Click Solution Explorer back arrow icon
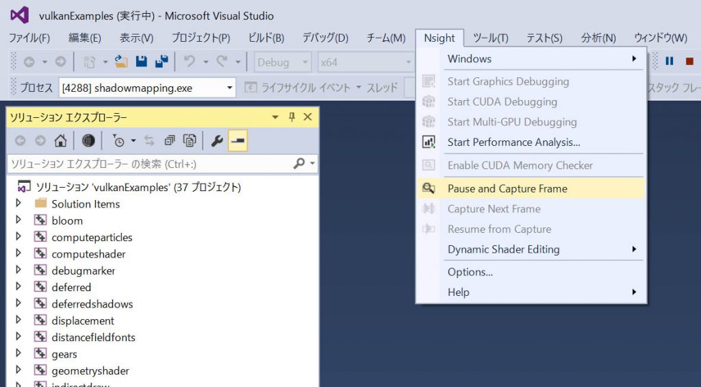The image size is (701, 387). 20,141
